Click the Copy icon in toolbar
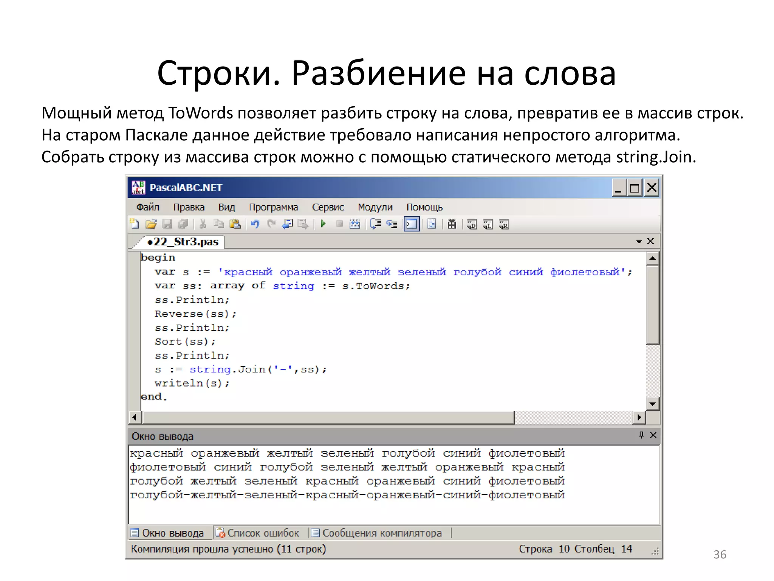This screenshot has height=581, width=774. [218, 224]
